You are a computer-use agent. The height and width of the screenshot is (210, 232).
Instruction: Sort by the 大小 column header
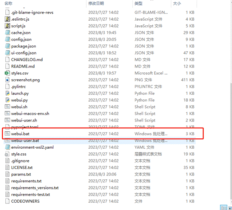[177, 3]
